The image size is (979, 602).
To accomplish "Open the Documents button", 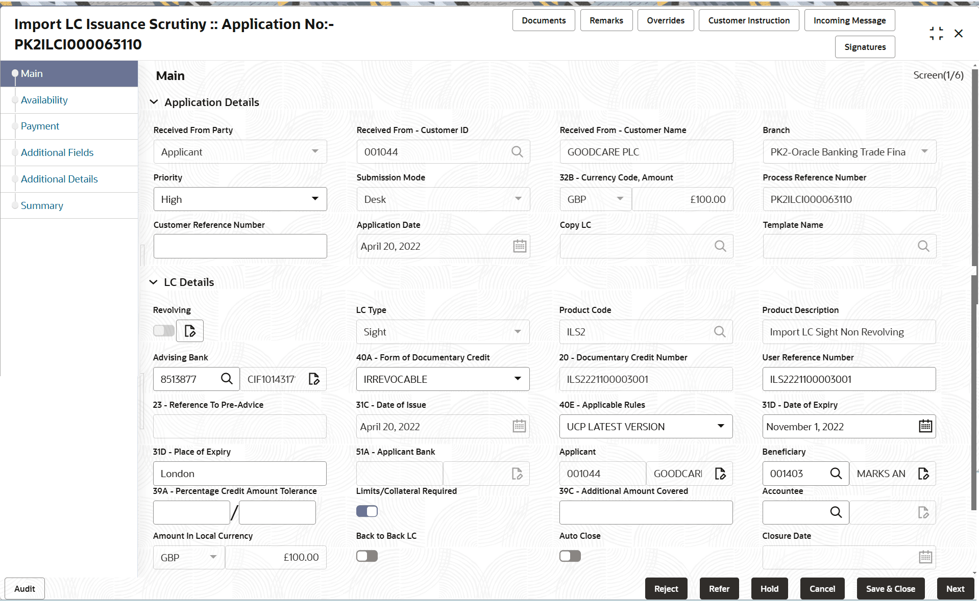I will (x=544, y=20).
